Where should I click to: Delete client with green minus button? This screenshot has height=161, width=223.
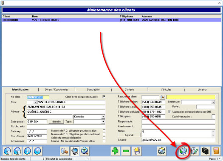126,151
